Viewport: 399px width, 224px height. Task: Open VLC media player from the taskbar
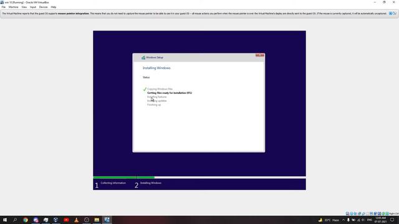click(x=76, y=220)
